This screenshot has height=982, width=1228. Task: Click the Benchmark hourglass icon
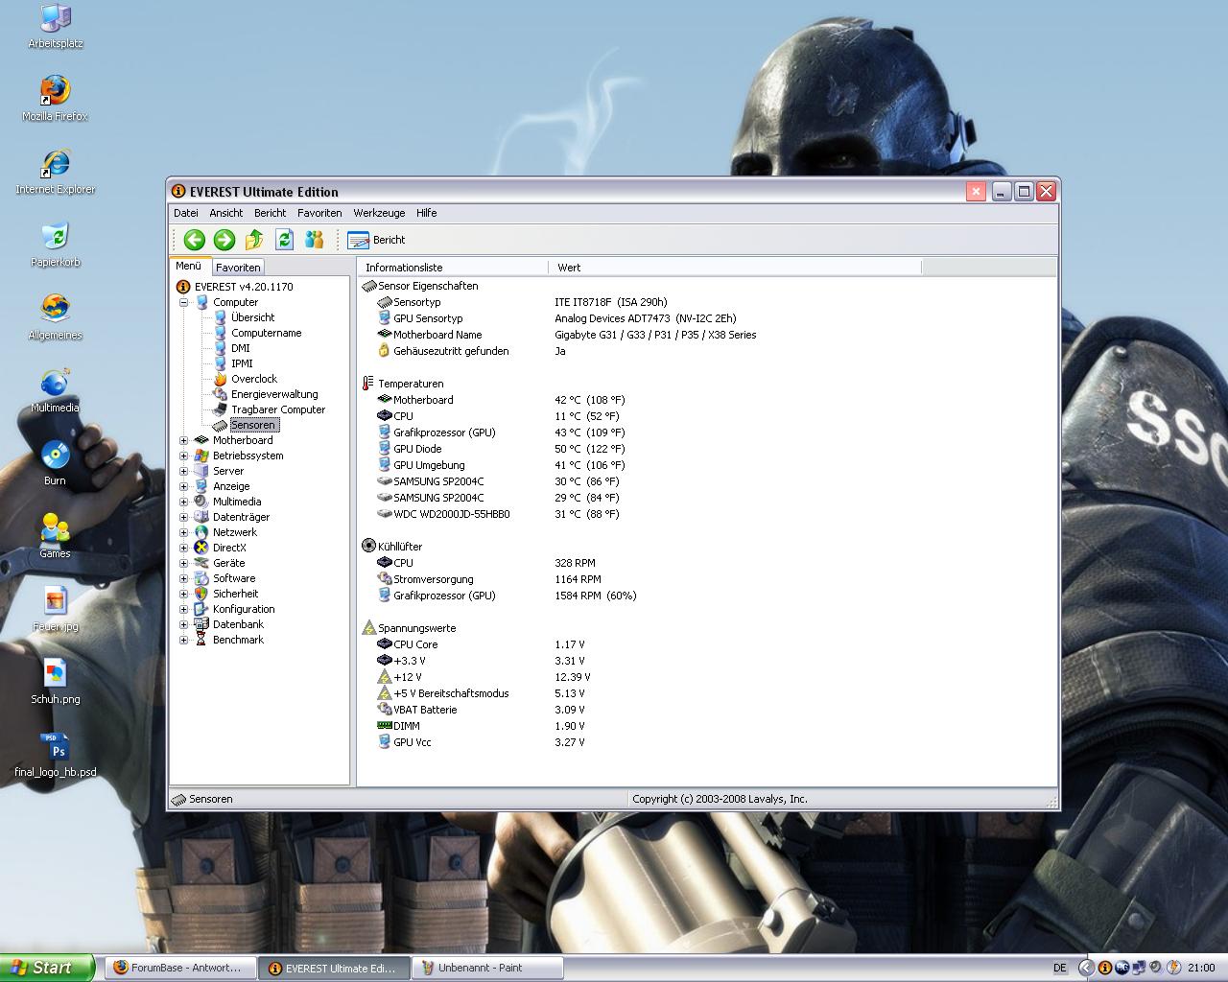click(x=201, y=640)
